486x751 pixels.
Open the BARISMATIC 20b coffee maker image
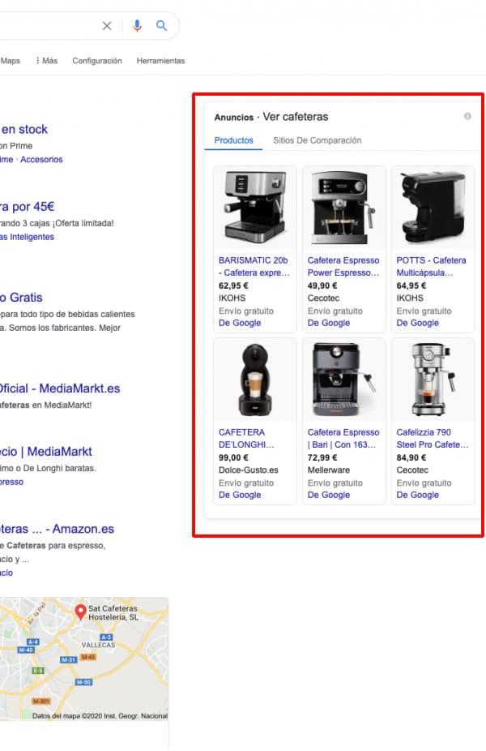coord(255,208)
